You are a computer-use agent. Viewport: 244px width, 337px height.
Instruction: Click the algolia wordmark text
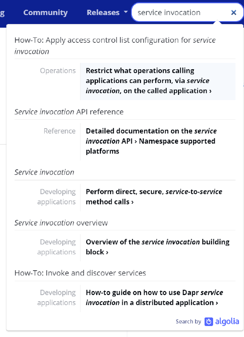[227, 322]
